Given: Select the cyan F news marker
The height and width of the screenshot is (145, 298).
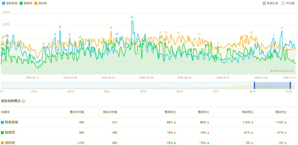Looking at the screenshot, I should tap(70, 35).
